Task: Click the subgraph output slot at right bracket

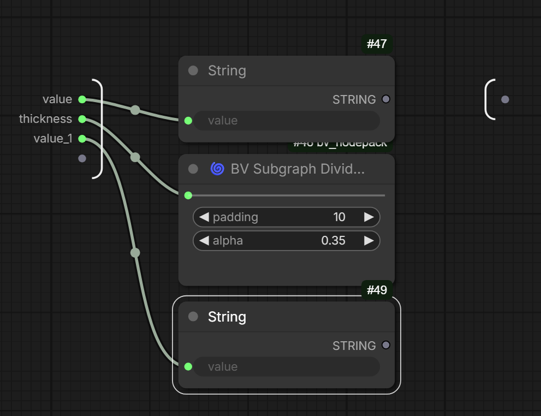Action: coord(505,100)
